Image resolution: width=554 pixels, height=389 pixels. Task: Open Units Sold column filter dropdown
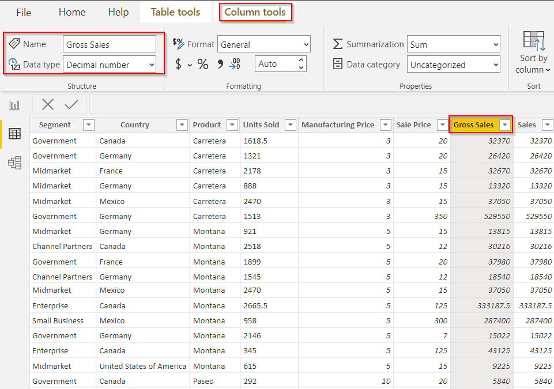click(x=291, y=125)
